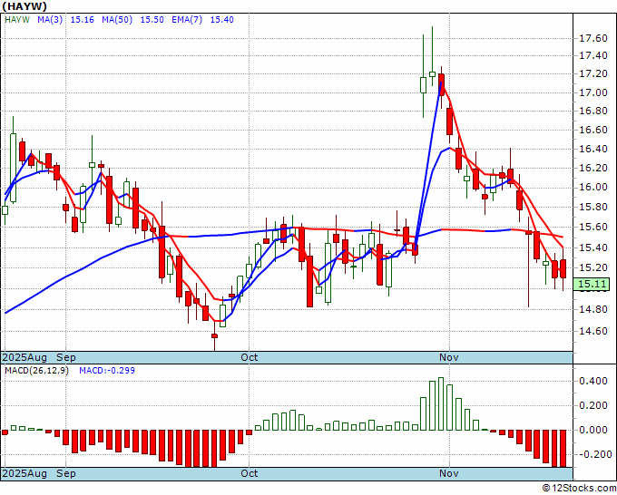Click 2025Aug on the MACD time axis
Viewport: 617px width, 495px height.
coord(24,473)
